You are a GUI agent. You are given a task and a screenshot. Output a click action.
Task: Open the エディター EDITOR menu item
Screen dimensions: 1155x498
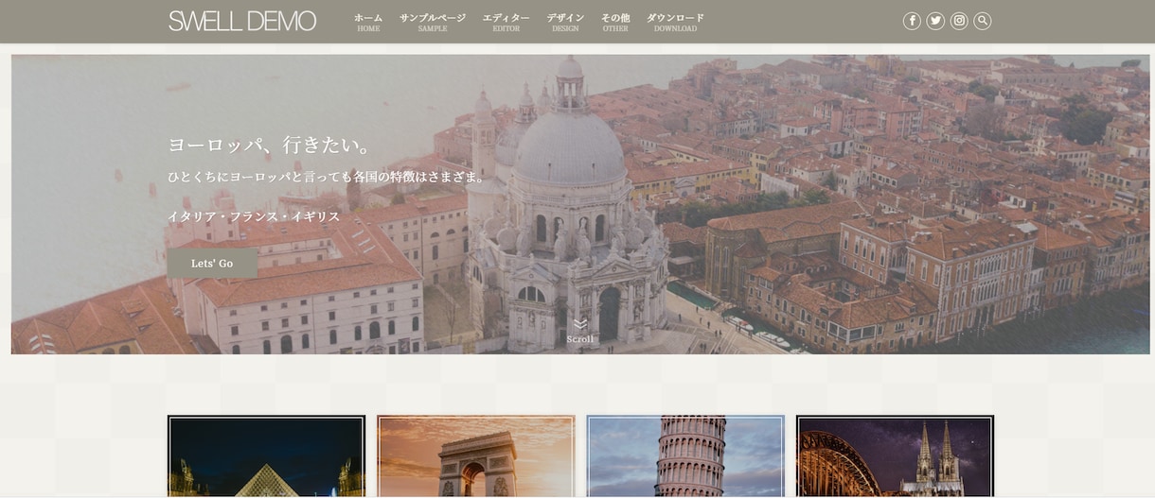click(506, 22)
